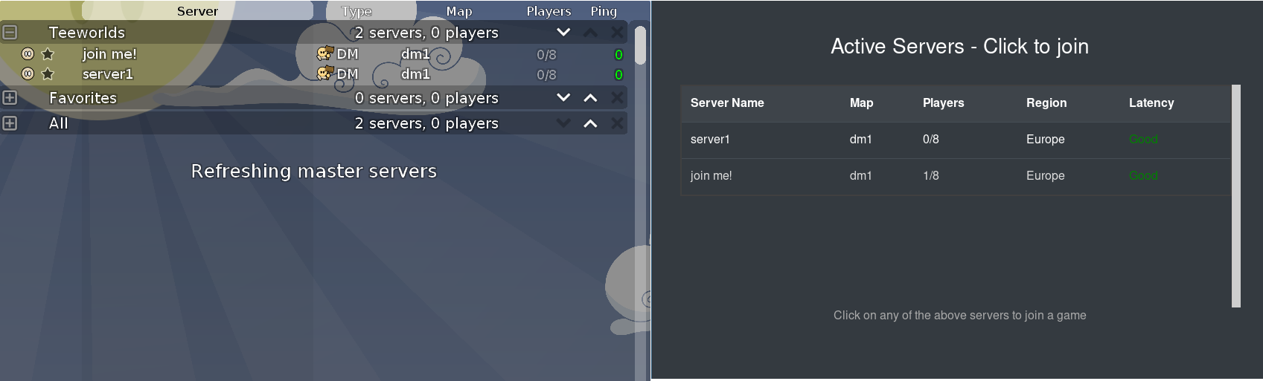This screenshot has width=1263, height=381.
Task: Click the All group name
Action: 58,123
